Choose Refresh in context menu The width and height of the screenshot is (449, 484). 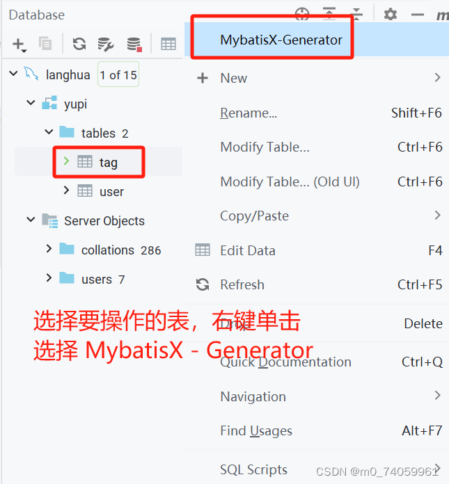tap(317, 284)
